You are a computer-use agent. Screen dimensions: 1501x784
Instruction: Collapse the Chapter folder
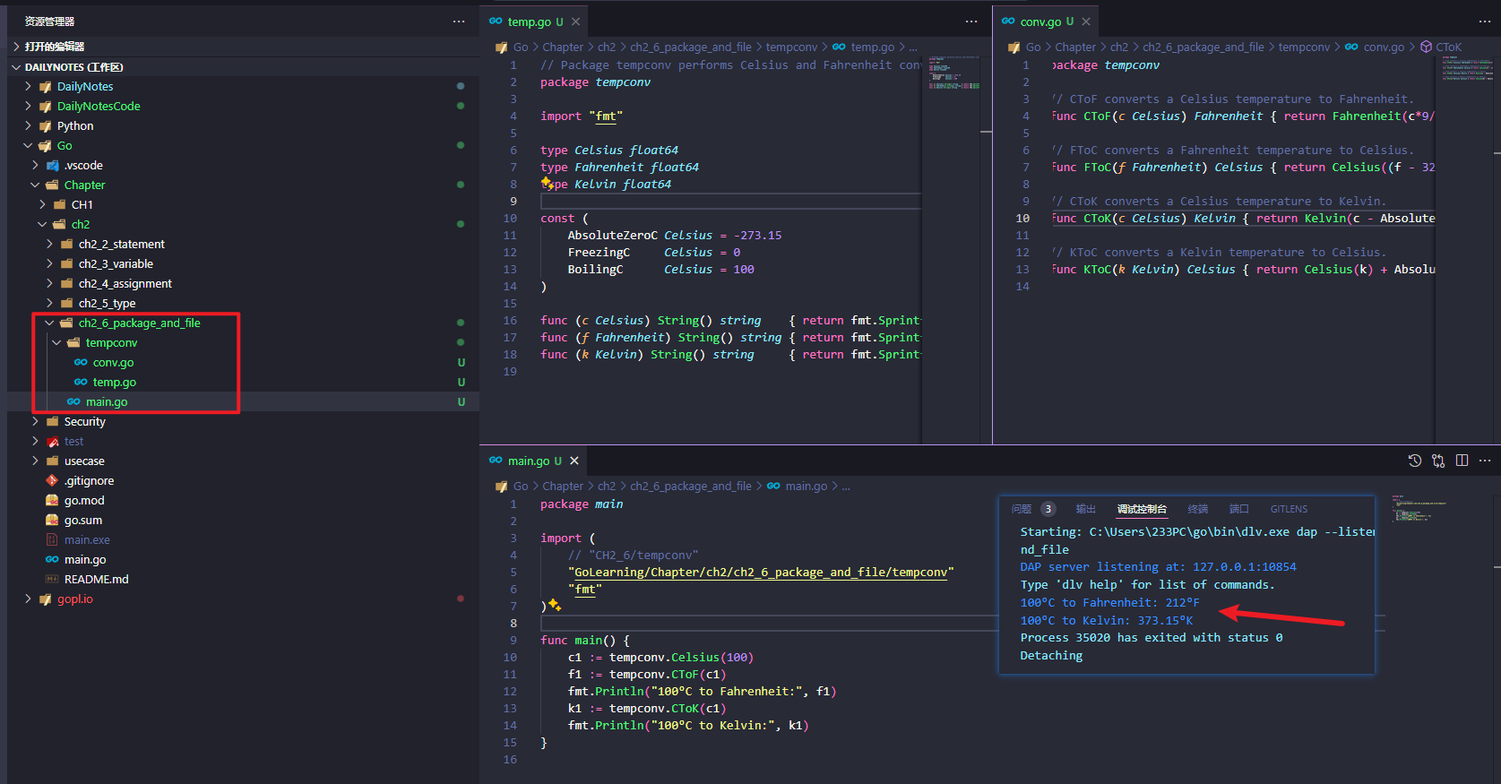pos(35,185)
